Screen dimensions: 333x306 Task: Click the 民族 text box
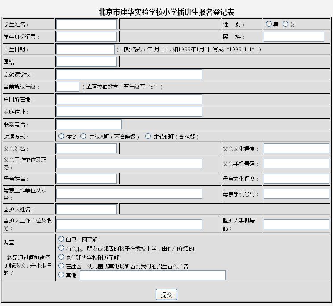tap(294, 37)
